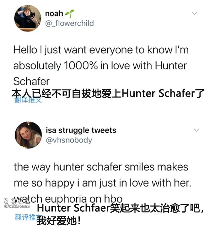The width and height of the screenshot is (210, 229).
Task: Click the caption 本人已经不可自拔地爱上Hunter Schafer了
Action: click(x=108, y=93)
